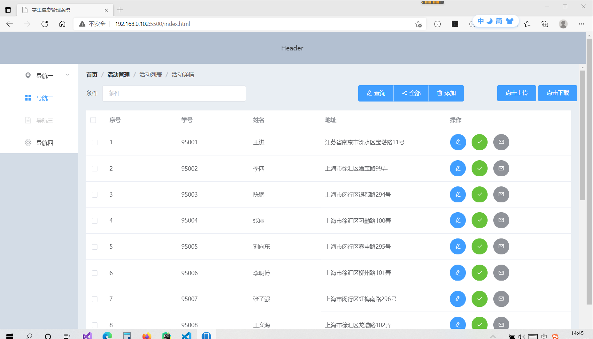The image size is (593, 339).
Task: Open the 导航一 sidebar item
Action: point(39,75)
